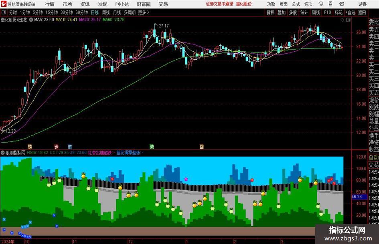Click the MA5: 23.90 indicator label
The height and width of the screenshot is (244, 379).
tap(44, 20)
